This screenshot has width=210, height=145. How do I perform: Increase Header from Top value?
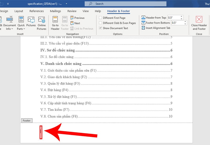coord(181,17)
